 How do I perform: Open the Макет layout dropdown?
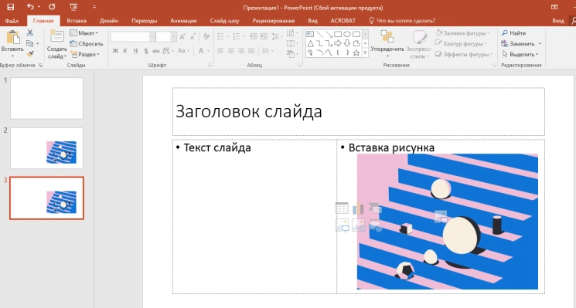point(84,33)
